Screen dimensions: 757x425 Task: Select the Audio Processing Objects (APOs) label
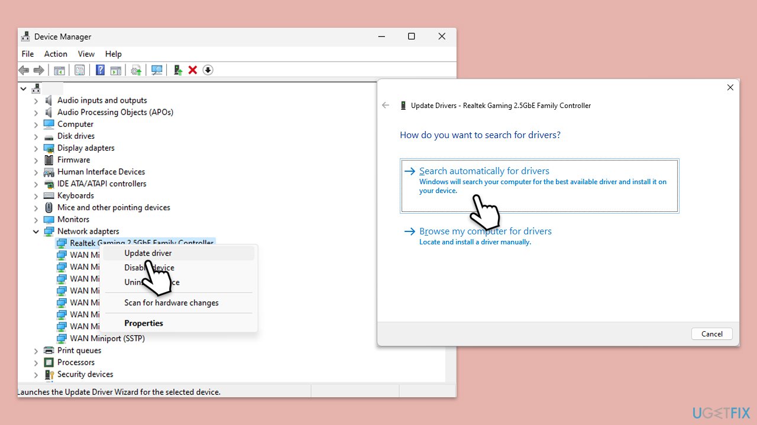(x=115, y=112)
